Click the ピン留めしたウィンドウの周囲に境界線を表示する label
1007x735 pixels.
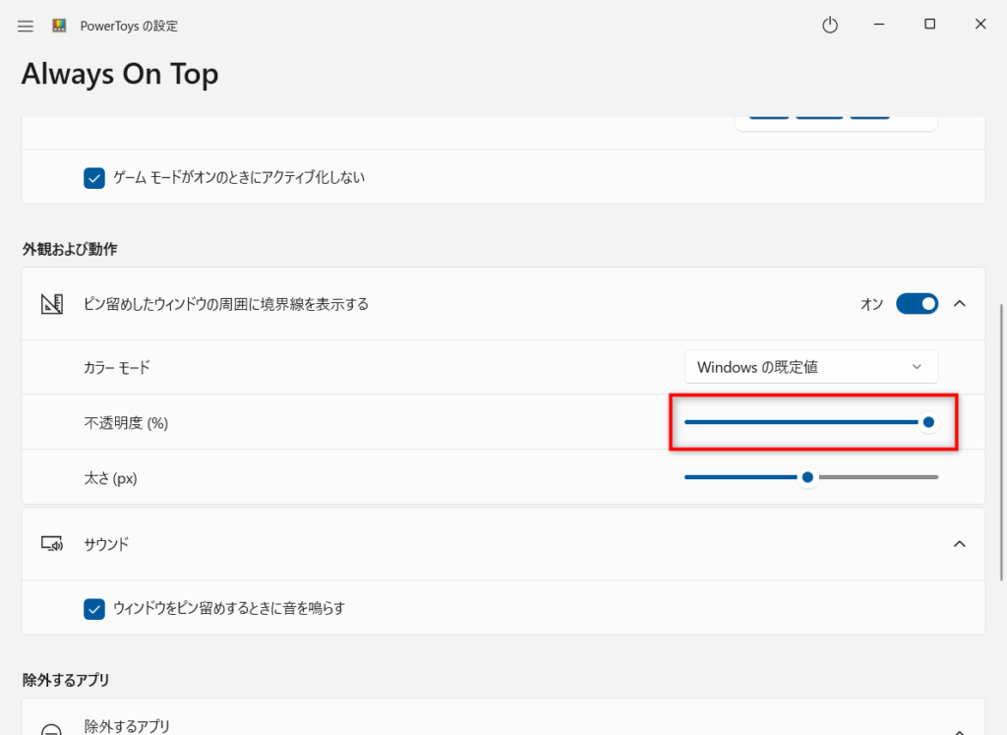coord(226,304)
